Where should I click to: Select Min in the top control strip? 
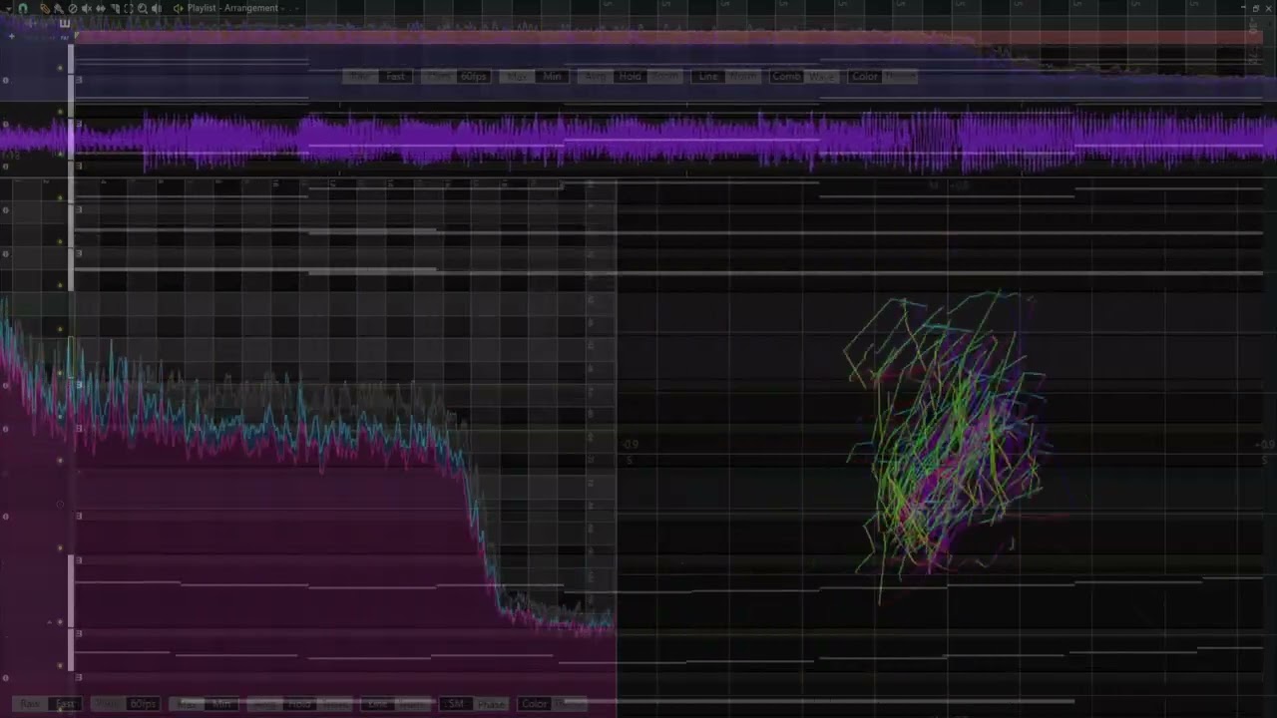point(552,76)
